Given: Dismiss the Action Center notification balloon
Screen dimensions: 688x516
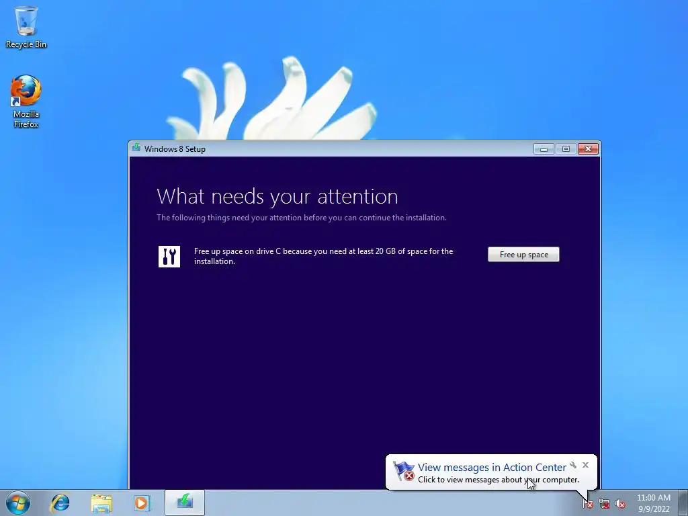Looking at the screenshot, I should (585, 465).
